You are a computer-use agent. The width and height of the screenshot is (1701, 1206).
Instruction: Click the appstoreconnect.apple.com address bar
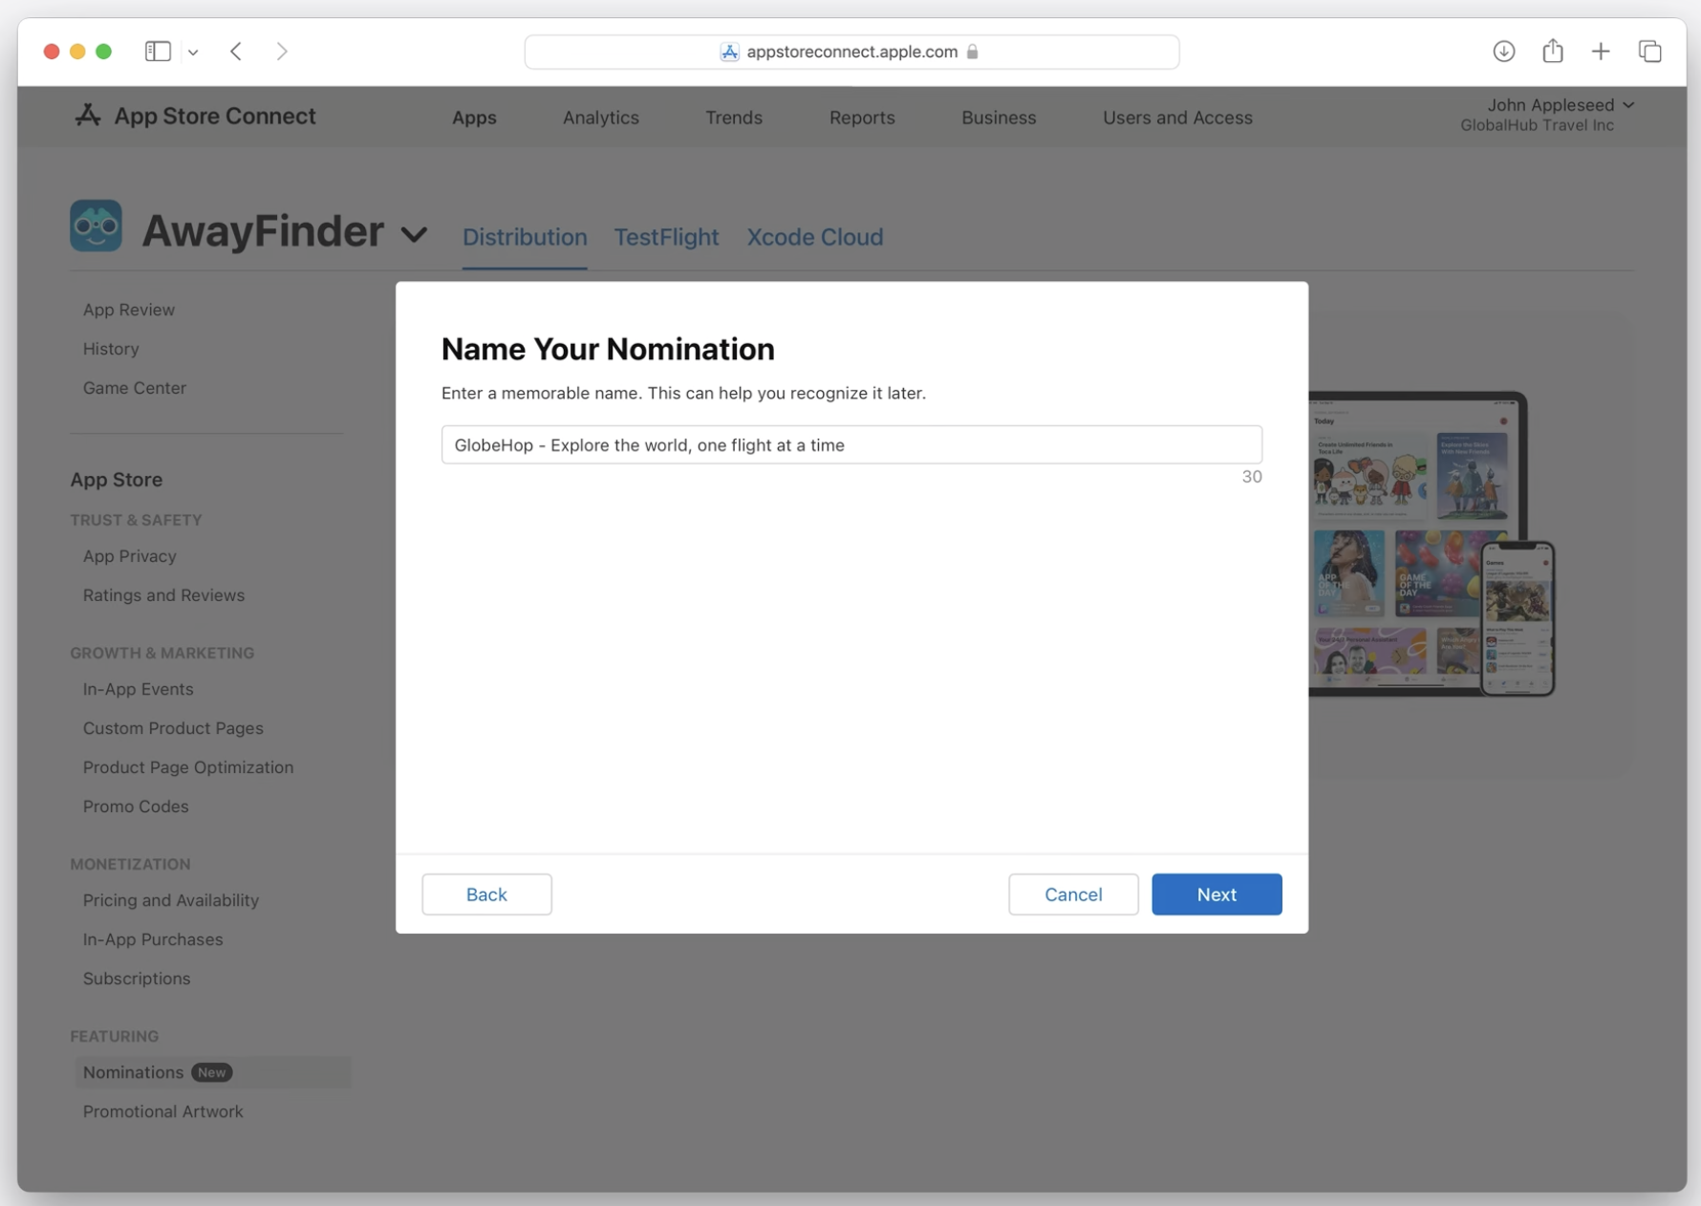click(x=851, y=52)
